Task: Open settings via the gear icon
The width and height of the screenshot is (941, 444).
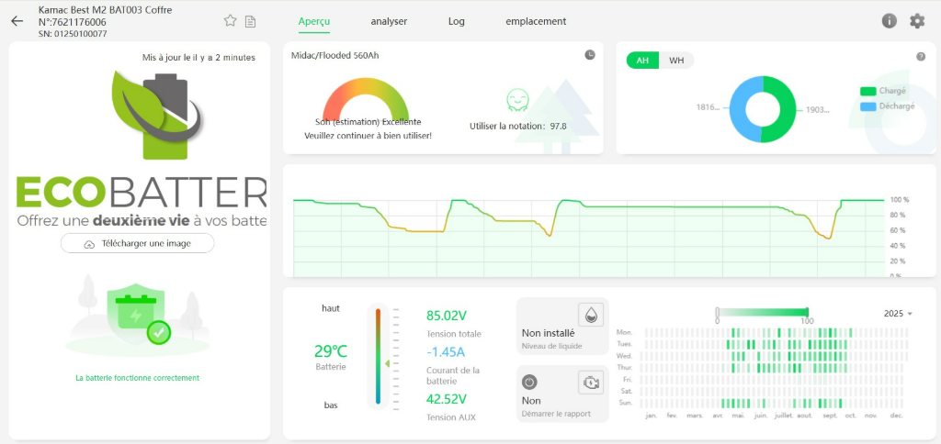Action: click(x=916, y=21)
